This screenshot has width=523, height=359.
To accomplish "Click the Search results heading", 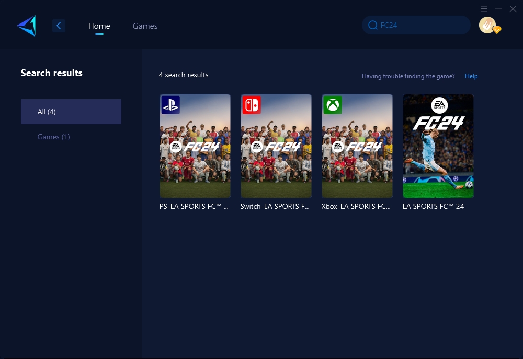I will tap(52, 73).
